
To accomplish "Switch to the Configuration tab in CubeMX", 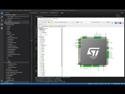I will [51, 26].
